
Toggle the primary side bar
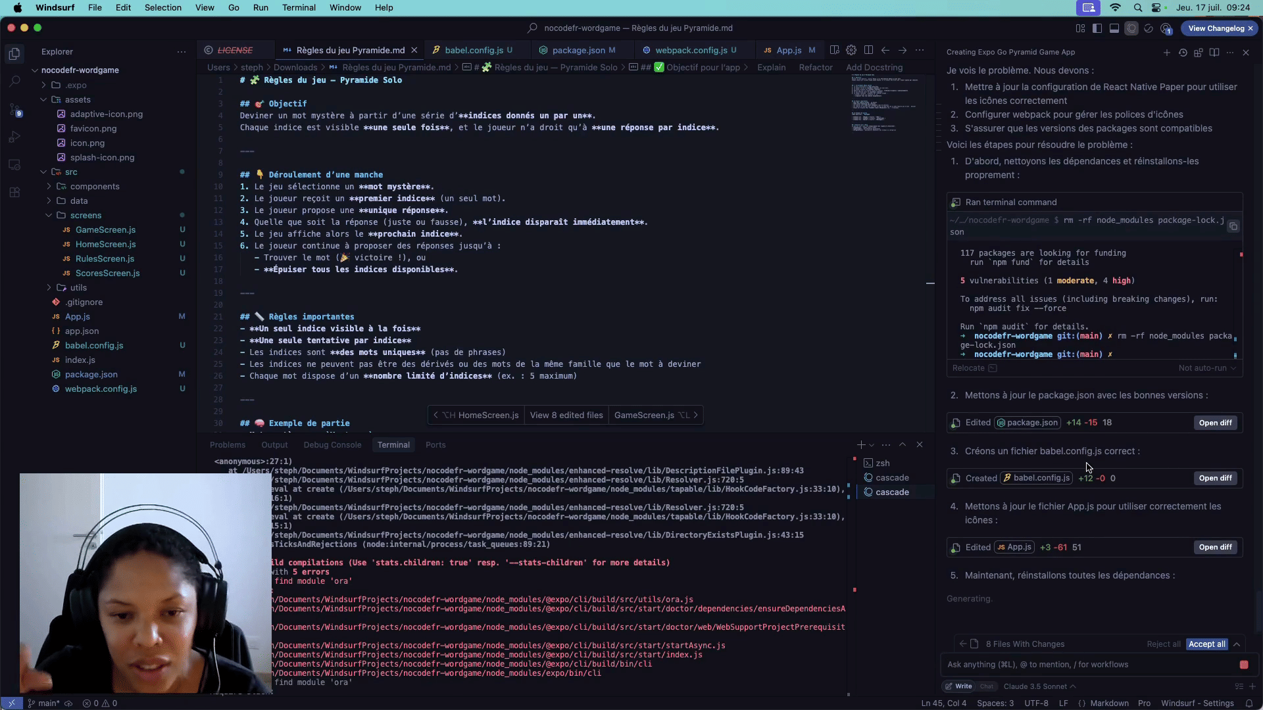pyautogui.click(x=1097, y=28)
